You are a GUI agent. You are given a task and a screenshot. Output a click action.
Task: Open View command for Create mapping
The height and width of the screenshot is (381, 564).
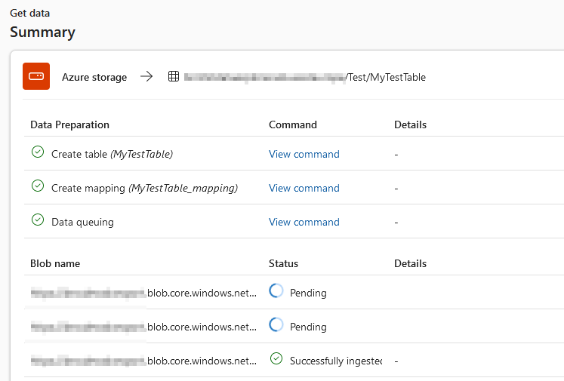(304, 188)
